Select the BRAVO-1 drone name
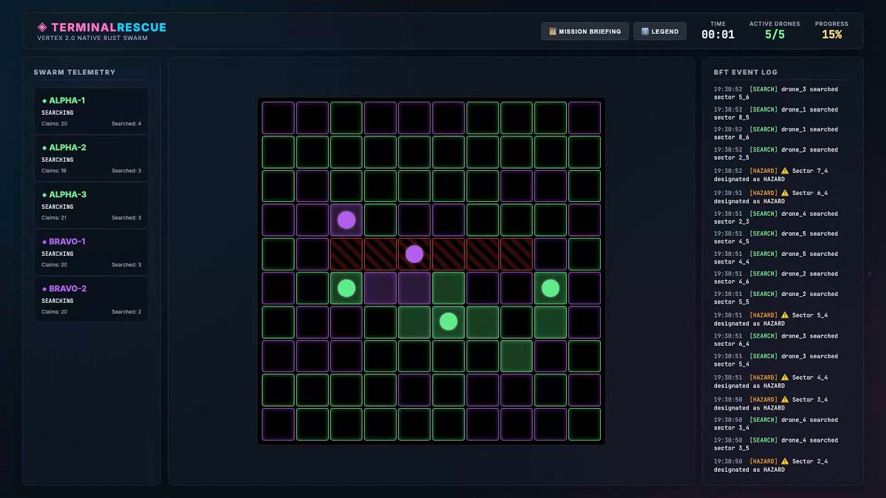Image resolution: width=886 pixels, height=498 pixels. 67,242
